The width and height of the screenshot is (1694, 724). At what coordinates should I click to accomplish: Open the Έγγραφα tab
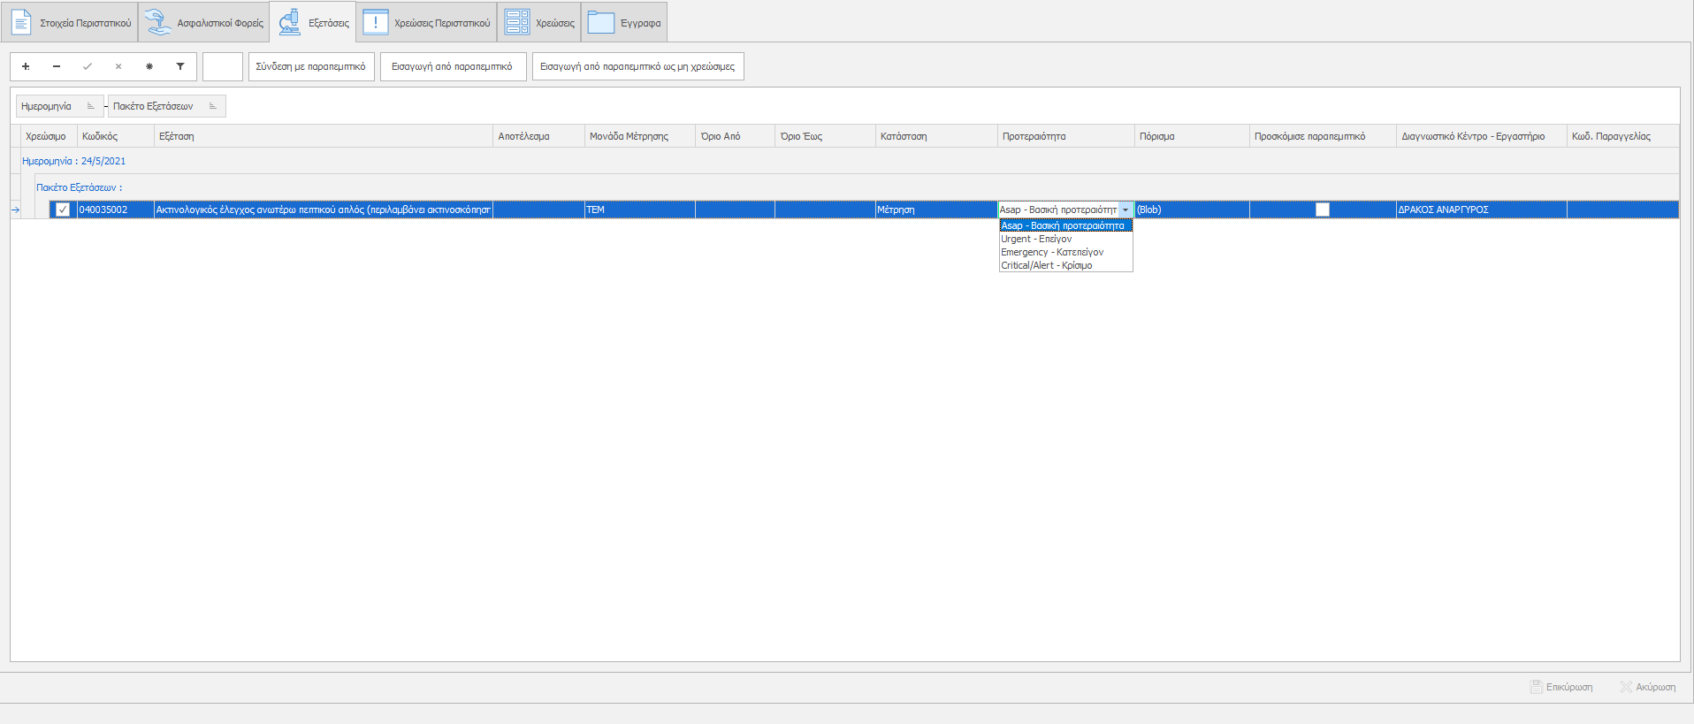click(624, 23)
